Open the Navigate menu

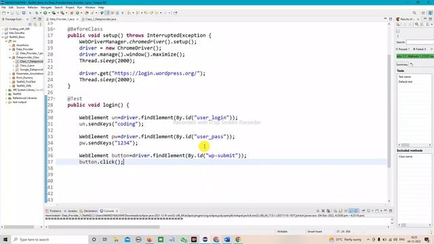point(46,7)
